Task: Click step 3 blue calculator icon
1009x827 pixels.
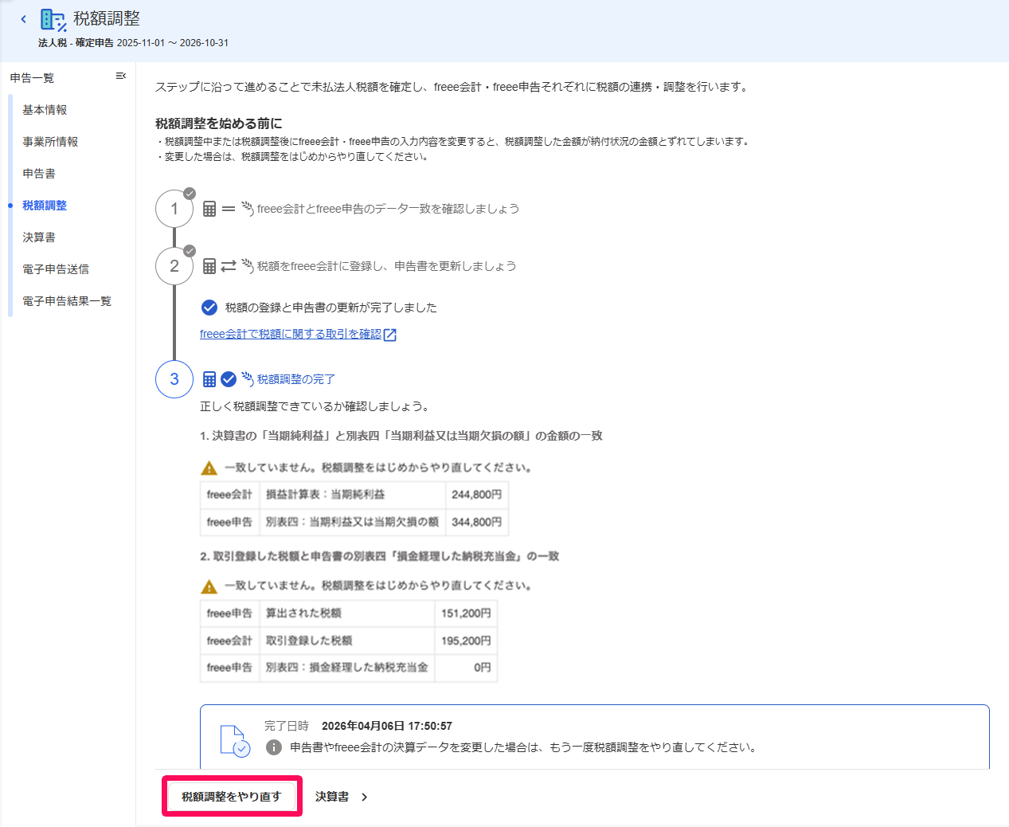Action: (209, 379)
